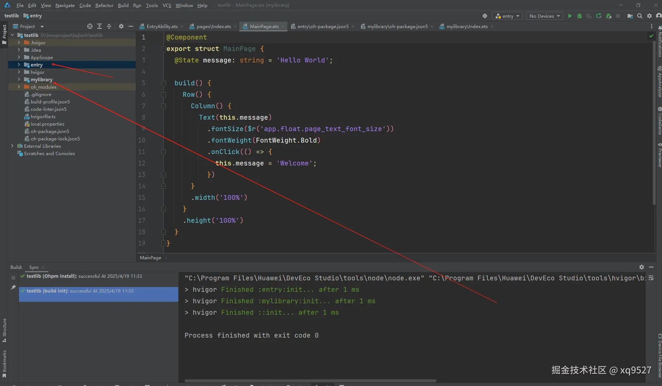This screenshot has width=662, height=386.
Task: Select the Ohpm Install build result entry
Action: [84, 276]
